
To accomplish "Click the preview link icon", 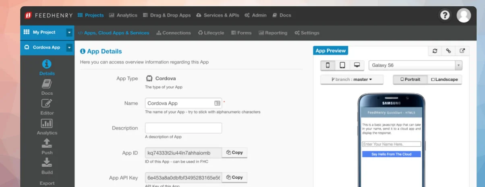I will [x=448, y=51].
